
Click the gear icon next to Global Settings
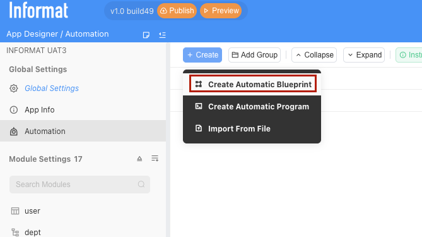(x=14, y=88)
